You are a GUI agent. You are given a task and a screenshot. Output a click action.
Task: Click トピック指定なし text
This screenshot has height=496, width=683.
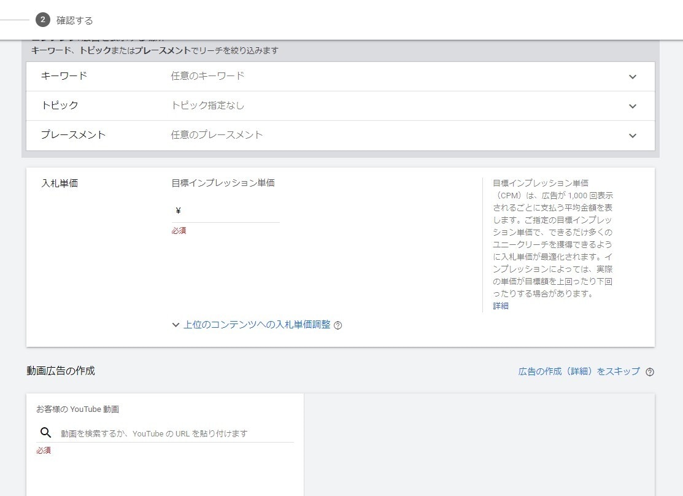coord(207,105)
